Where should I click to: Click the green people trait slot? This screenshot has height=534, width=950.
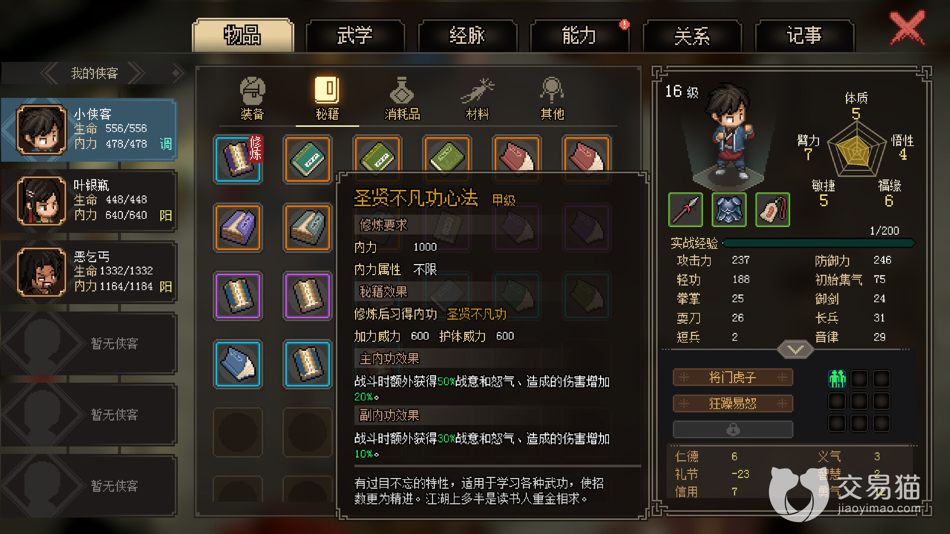point(837,379)
